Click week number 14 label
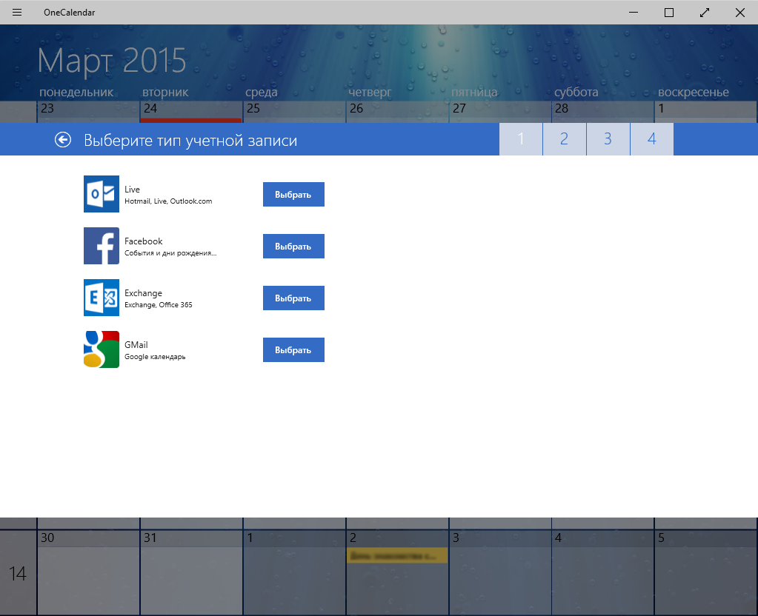This screenshot has height=616, width=758. (18, 574)
